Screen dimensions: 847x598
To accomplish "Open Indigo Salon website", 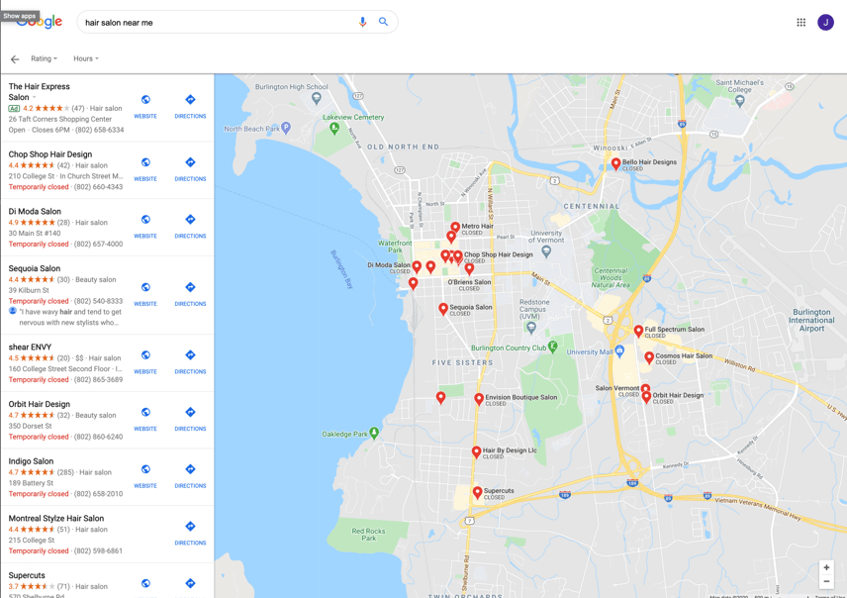I will click(x=145, y=476).
